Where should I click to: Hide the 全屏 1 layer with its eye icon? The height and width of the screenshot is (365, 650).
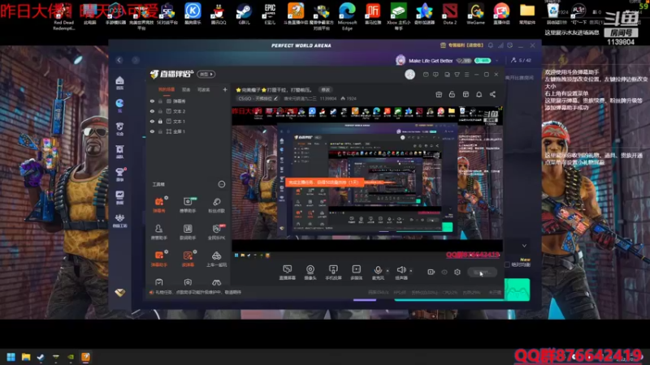(x=152, y=131)
